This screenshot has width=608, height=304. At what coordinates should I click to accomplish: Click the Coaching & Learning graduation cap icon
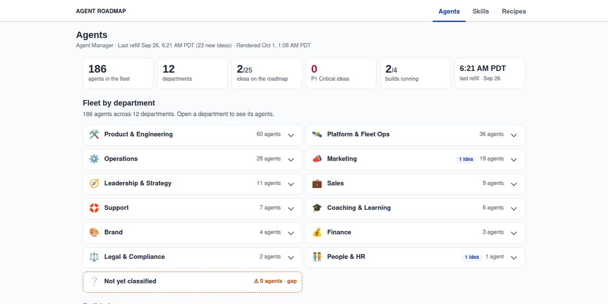tap(317, 208)
